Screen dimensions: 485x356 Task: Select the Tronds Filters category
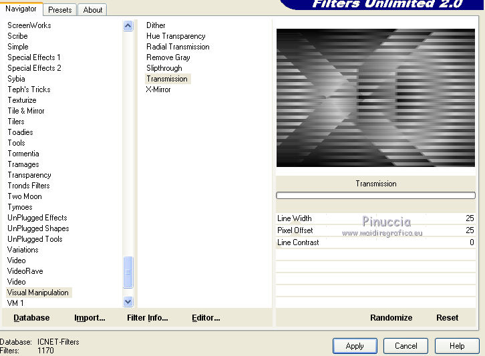point(29,186)
